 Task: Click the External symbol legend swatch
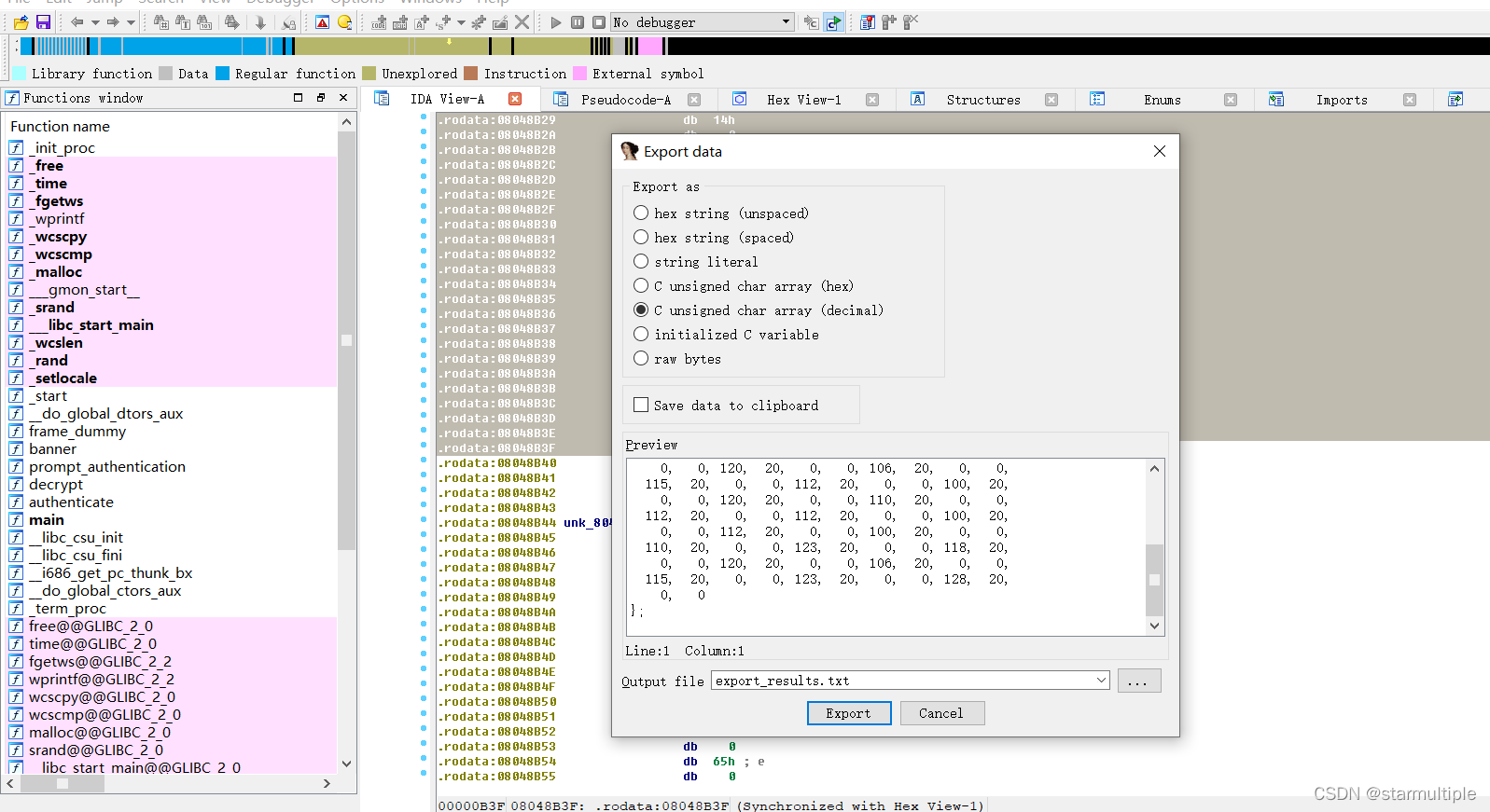coord(579,74)
